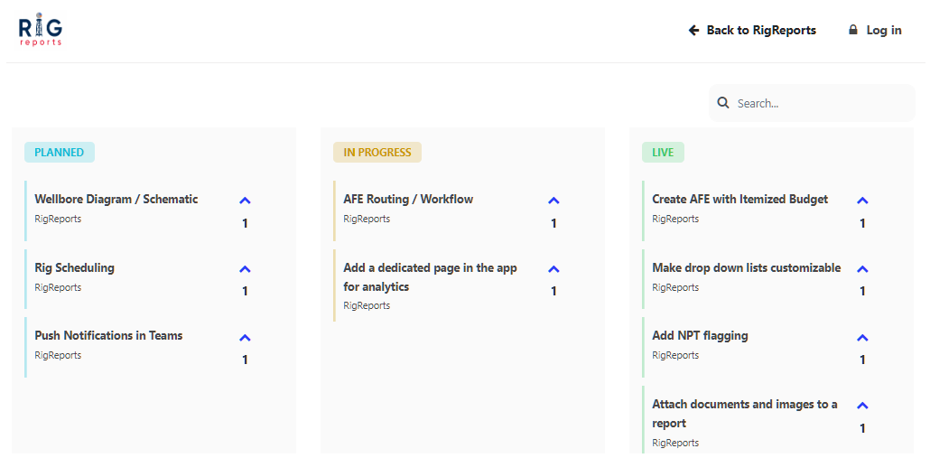The height and width of the screenshot is (458, 930).
Task: Upvote the dedicated analytics page item
Action: [x=554, y=269]
